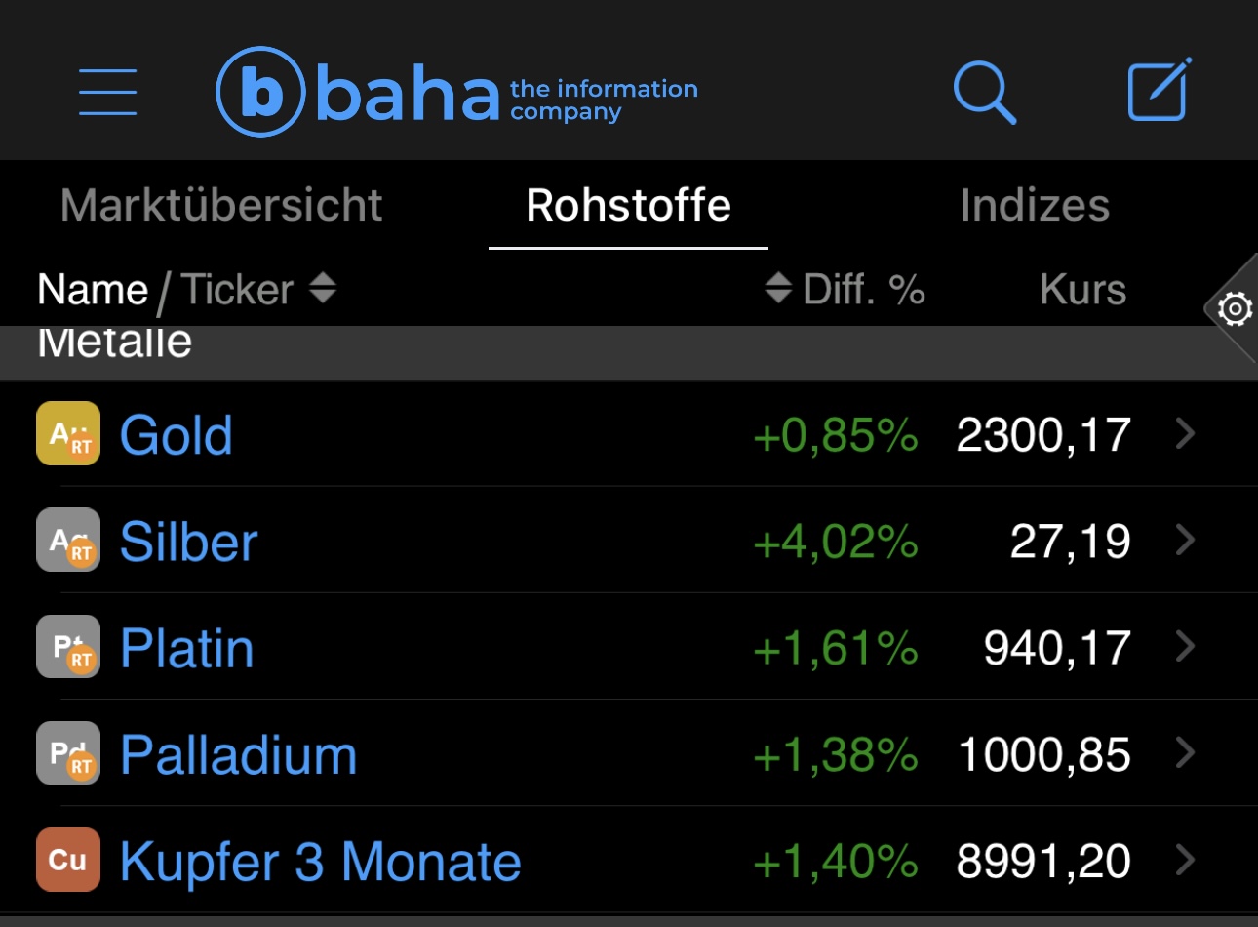The width and height of the screenshot is (1258, 927).
Task: Open the hamburger menu
Action: 107,92
